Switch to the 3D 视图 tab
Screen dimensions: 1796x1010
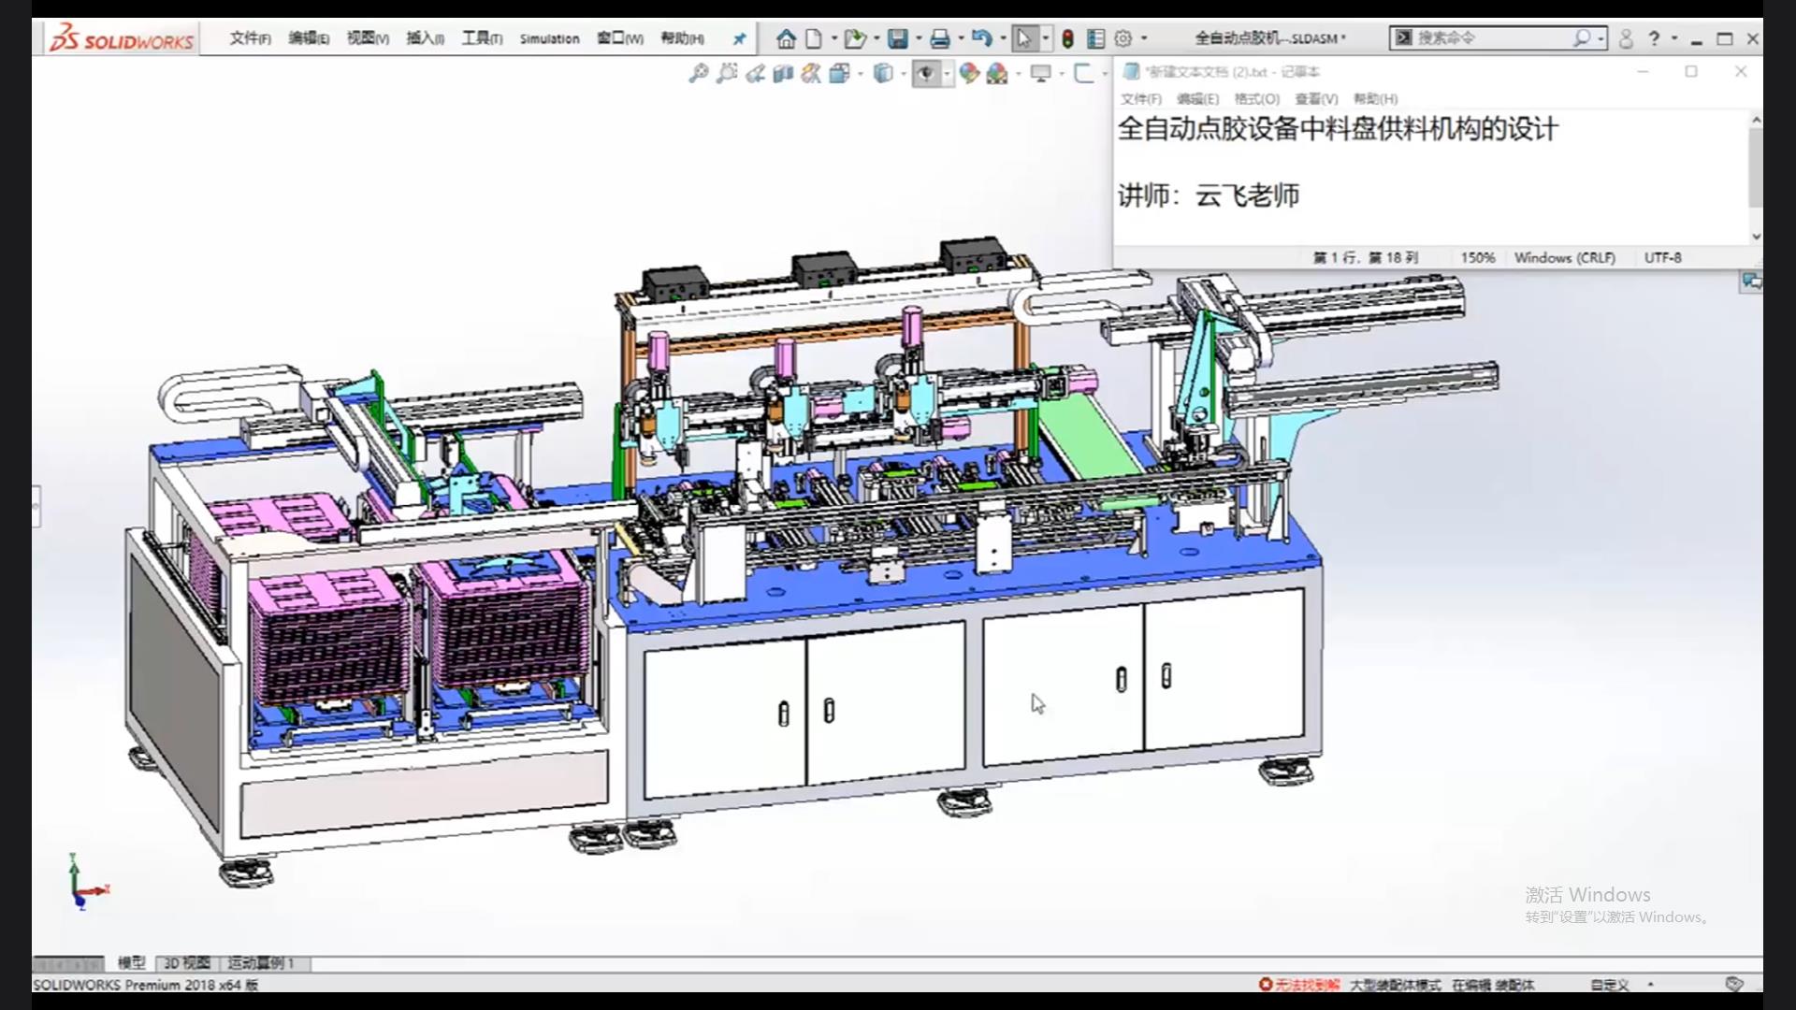(x=187, y=962)
